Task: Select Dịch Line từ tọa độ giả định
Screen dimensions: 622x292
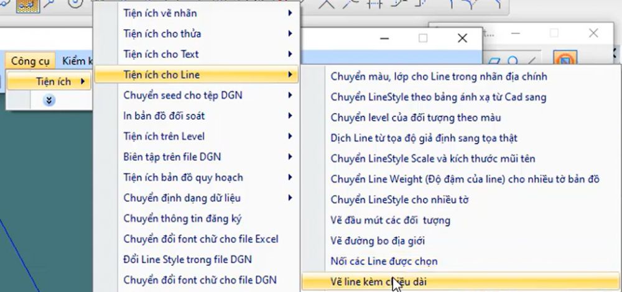Action: point(462,139)
